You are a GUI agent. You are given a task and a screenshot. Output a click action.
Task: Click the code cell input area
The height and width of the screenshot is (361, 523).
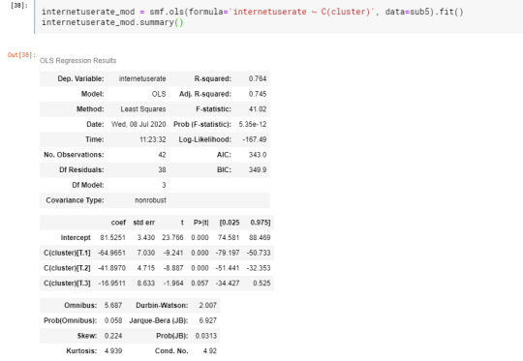(x=279, y=16)
